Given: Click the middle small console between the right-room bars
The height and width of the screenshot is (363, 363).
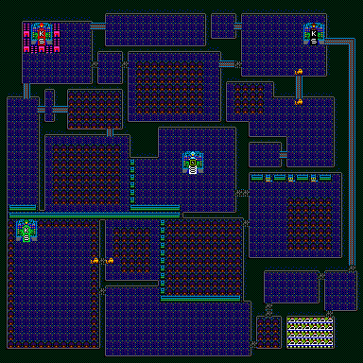Looking at the screenshot, I should point(291,179).
